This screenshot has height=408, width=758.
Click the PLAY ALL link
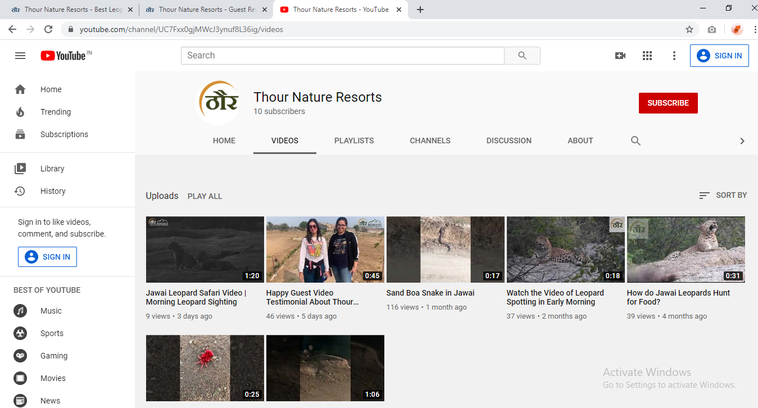pos(205,196)
